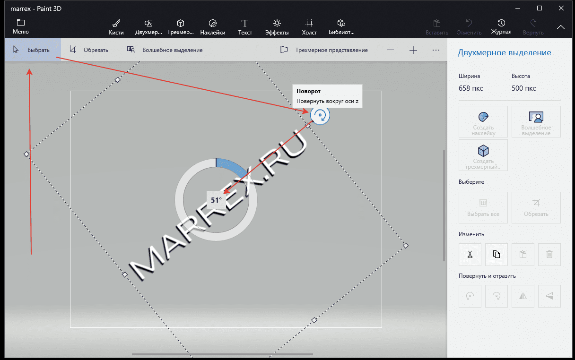Click Обрезать button in side panel

536,207
